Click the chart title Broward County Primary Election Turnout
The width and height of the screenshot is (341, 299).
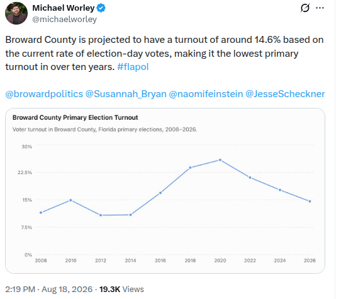point(75,117)
